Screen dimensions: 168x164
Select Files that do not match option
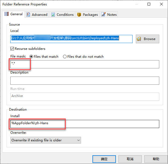click(65, 56)
